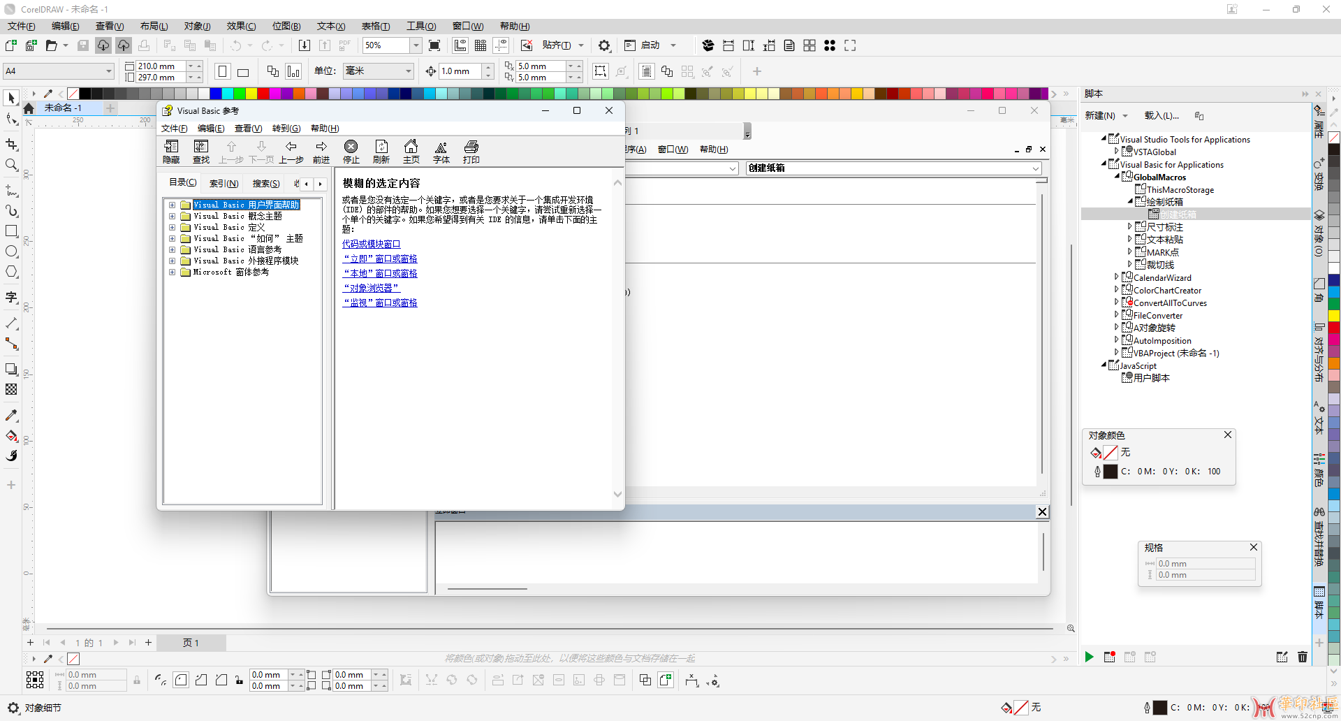Viewport: 1341px width, 721px height.
Task: Select landscape page orientation
Action: click(243, 71)
